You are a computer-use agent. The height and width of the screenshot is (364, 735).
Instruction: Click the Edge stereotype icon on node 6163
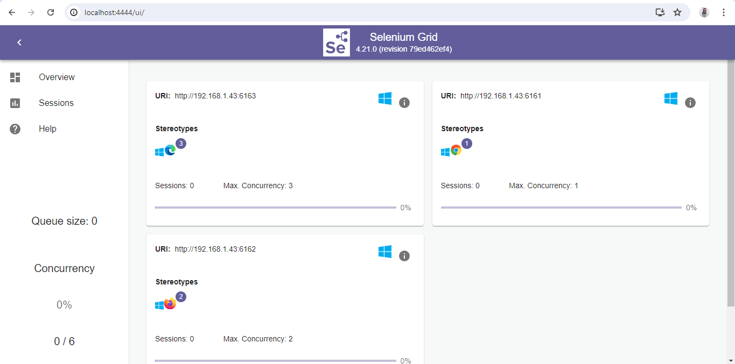point(171,151)
